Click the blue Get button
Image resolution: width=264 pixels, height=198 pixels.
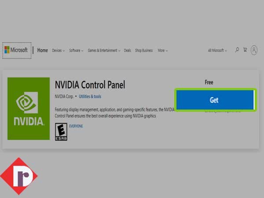coord(215,100)
